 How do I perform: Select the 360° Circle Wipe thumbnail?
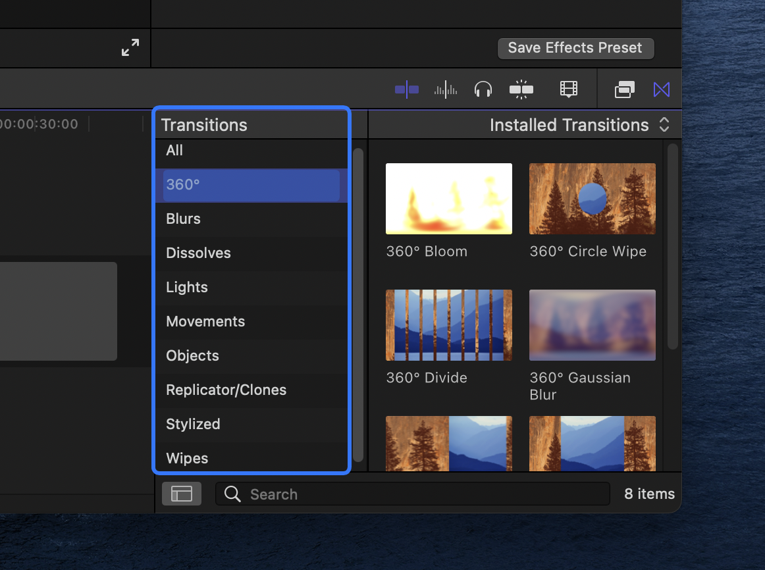pyautogui.click(x=593, y=199)
